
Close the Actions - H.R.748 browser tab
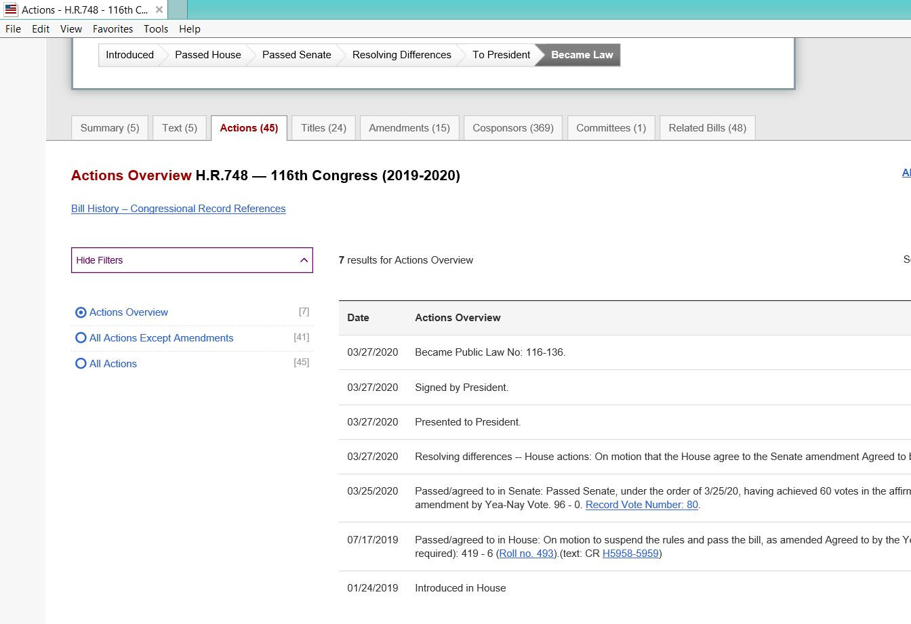[159, 9]
